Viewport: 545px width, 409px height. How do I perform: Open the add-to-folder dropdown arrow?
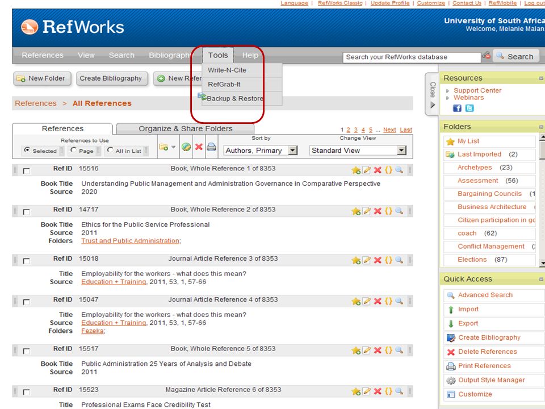point(173,147)
